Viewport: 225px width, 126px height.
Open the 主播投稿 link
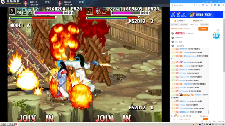(180, 21)
